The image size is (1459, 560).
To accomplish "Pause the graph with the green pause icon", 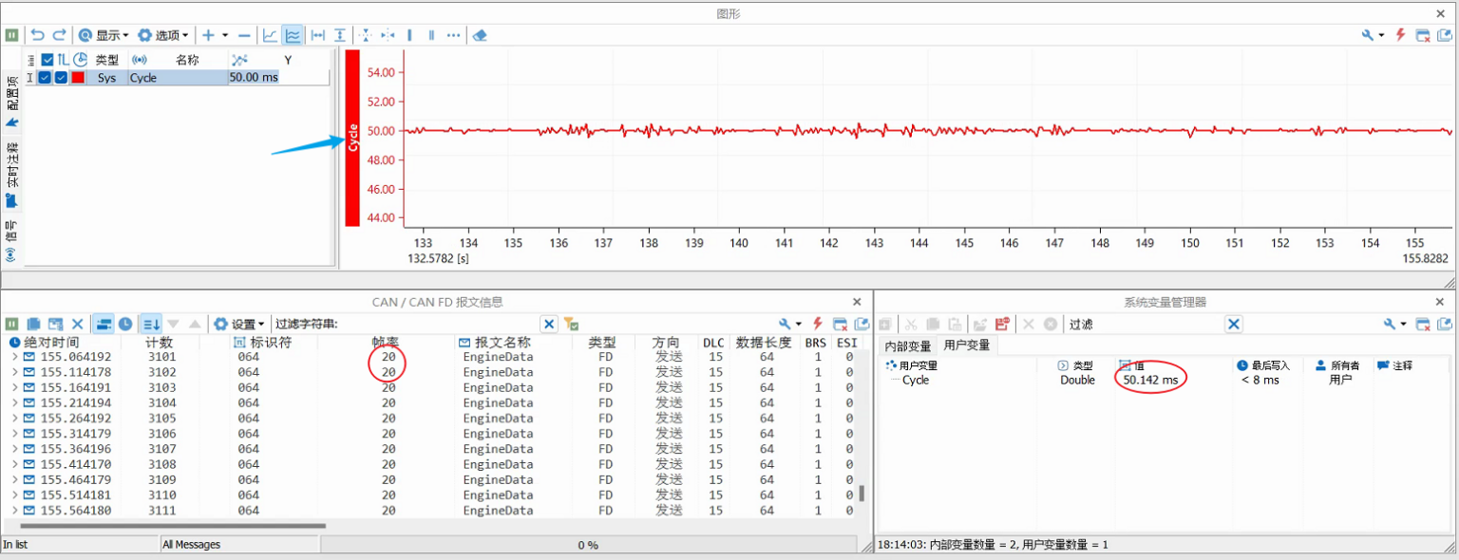I will tap(12, 35).
